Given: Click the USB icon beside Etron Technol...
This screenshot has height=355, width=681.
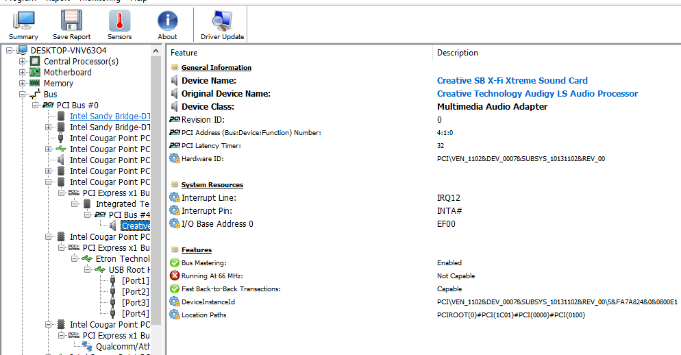Looking at the screenshot, I should pyautogui.click(x=87, y=258).
